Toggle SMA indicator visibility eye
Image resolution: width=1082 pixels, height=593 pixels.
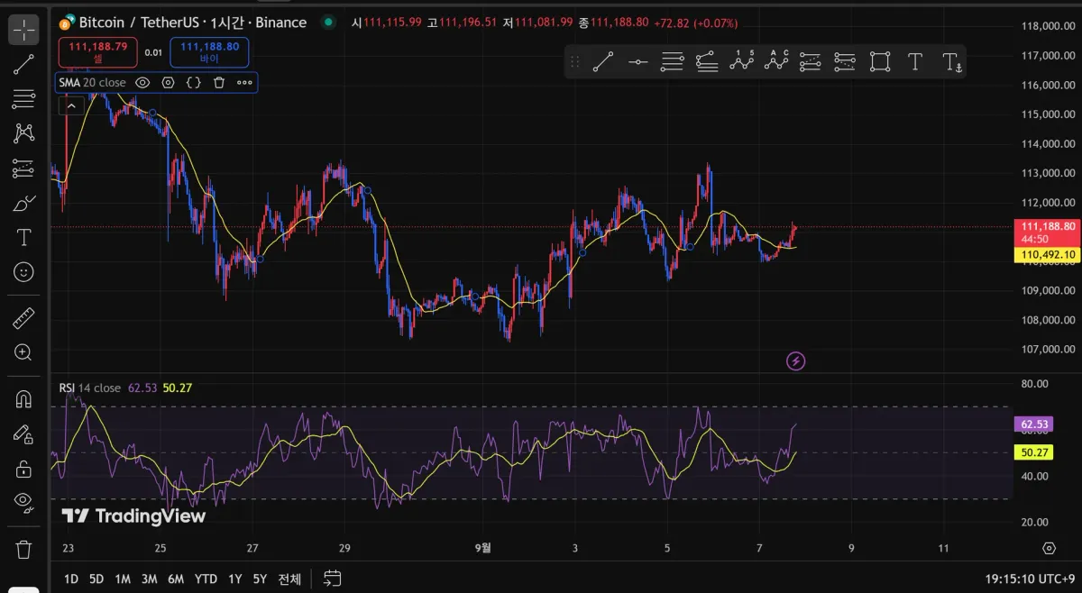pyautogui.click(x=142, y=83)
